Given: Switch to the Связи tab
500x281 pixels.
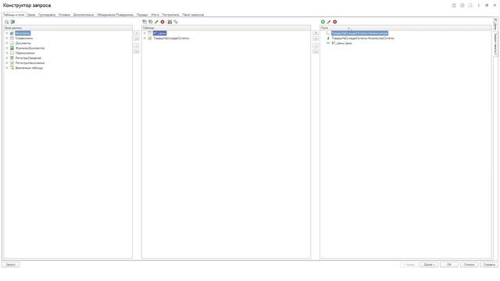Looking at the screenshot, I should (x=31, y=15).
